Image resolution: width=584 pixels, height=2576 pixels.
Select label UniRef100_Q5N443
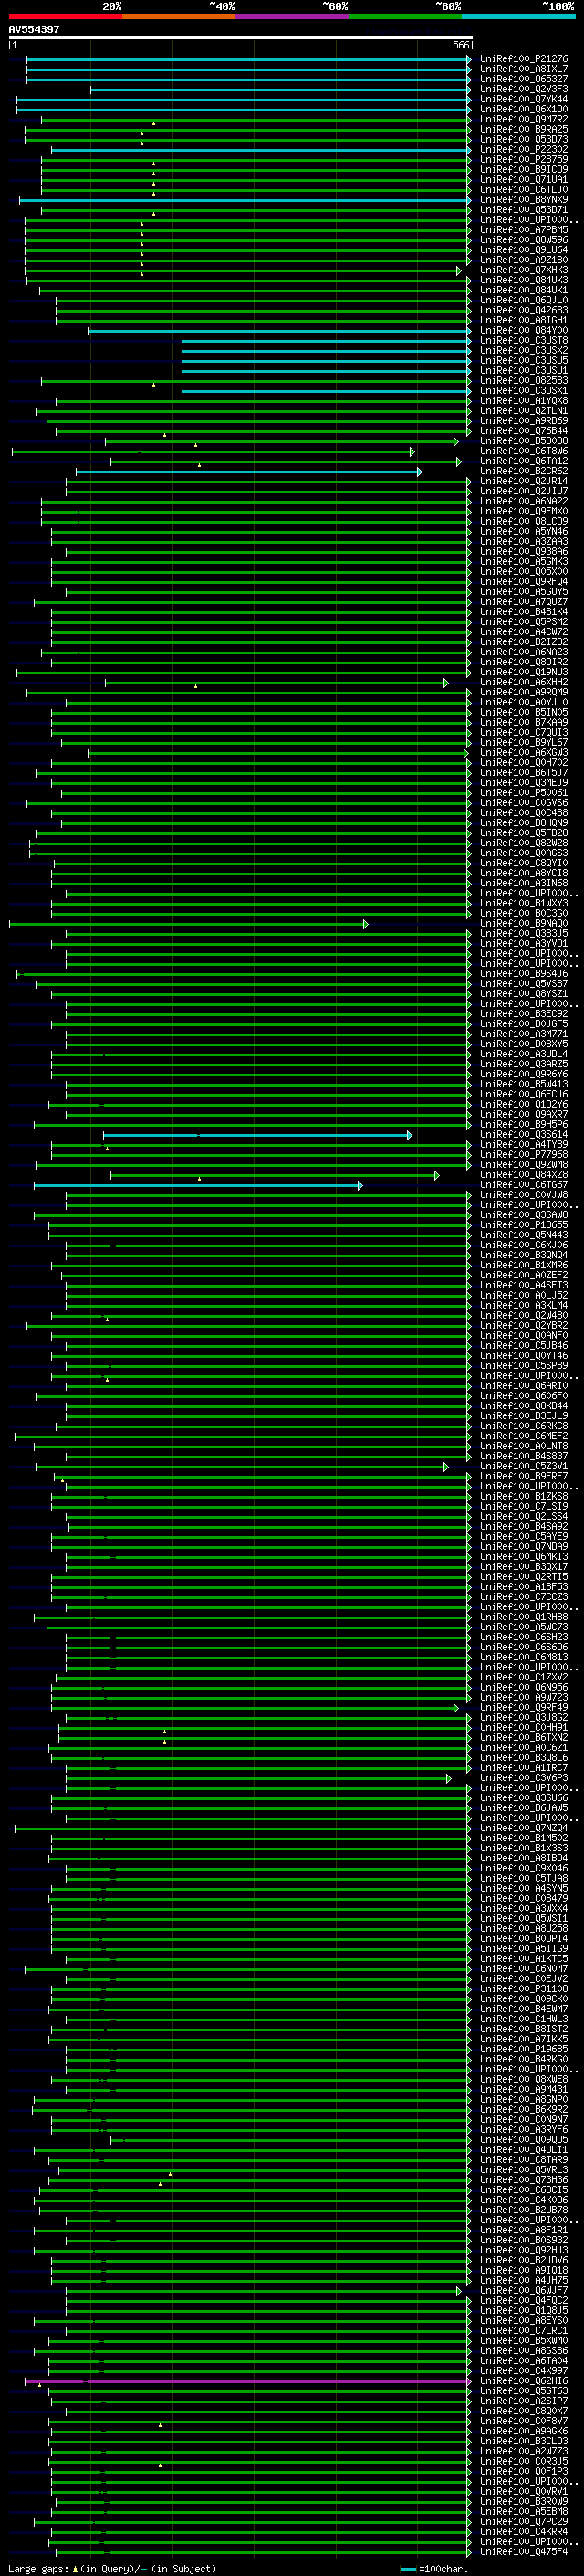pos(524,1235)
